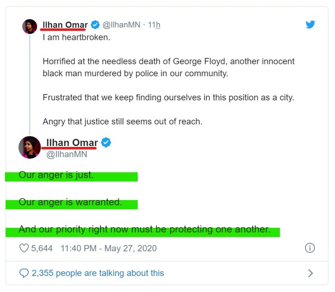
Task: Click the @IlhanMN handle under the main tweet name
Action: (67, 155)
